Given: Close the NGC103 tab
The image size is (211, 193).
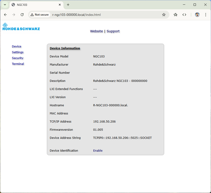Looking at the screenshot, I should 60,5.
